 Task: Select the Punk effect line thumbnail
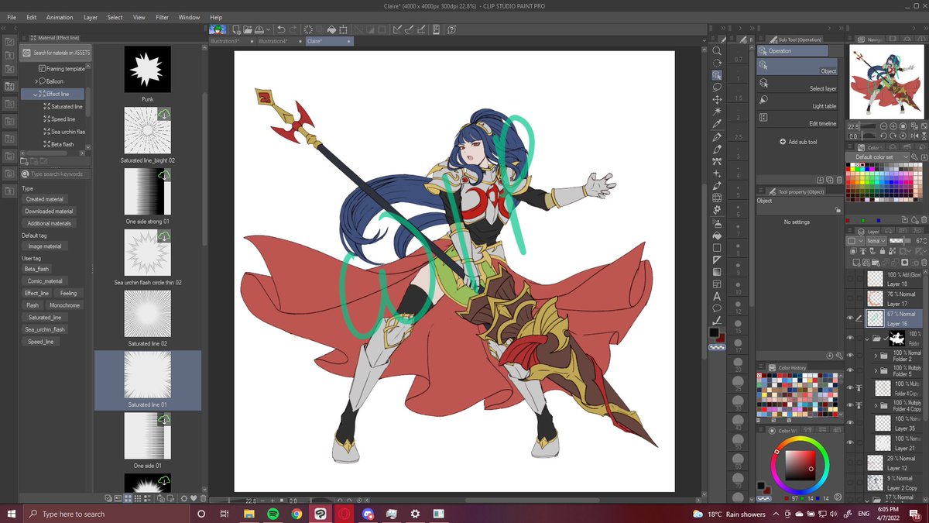pos(147,69)
